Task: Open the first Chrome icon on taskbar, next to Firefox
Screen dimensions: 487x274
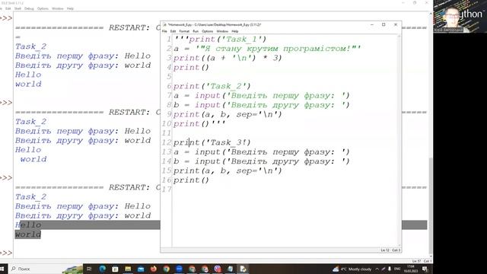Action: 167,269
